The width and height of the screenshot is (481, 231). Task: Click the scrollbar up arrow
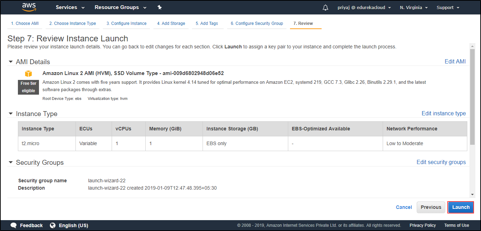click(x=472, y=46)
